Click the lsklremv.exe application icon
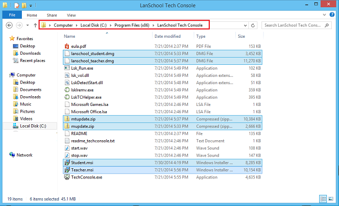The width and height of the screenshot is (339, 206). pos(67,90)
